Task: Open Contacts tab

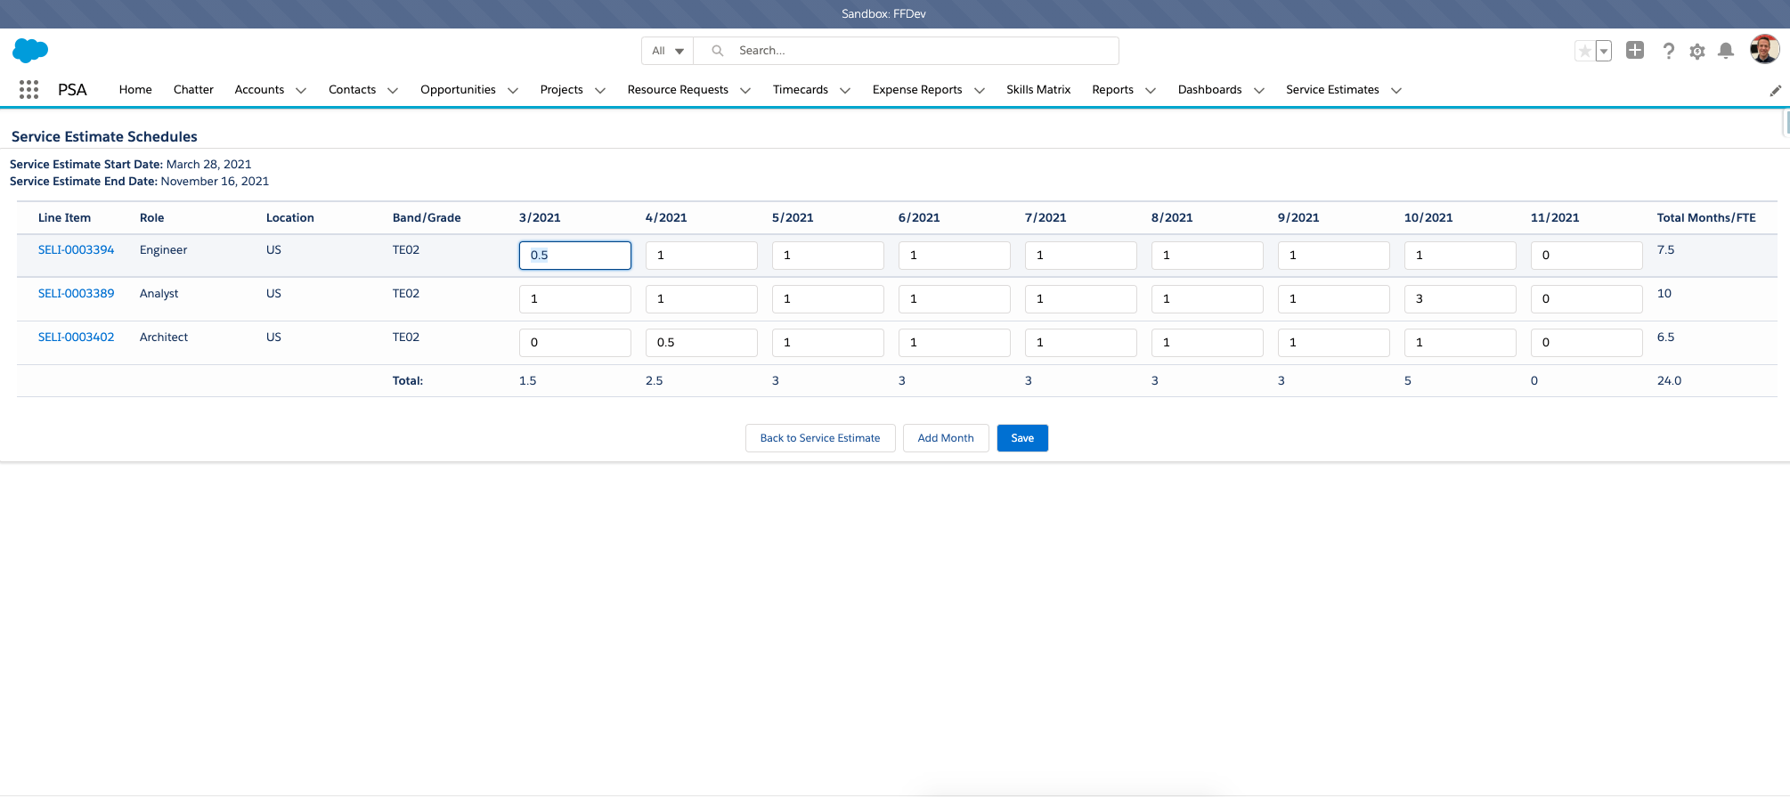Action: 352,90
